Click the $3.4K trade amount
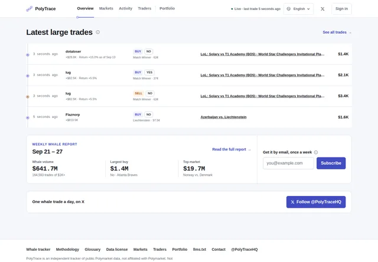Viewport: 378px width, 262px height. (x=343, y=96)
